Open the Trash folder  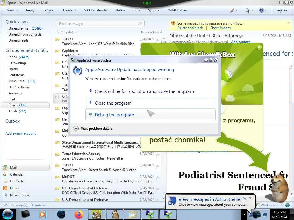(x=17, y=111)
